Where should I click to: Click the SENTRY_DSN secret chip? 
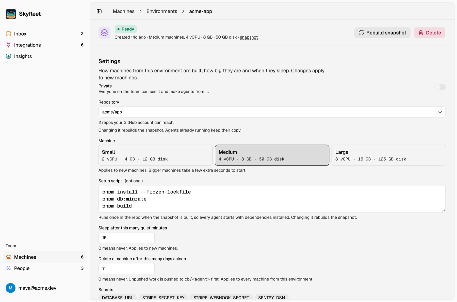pos(271,297)
